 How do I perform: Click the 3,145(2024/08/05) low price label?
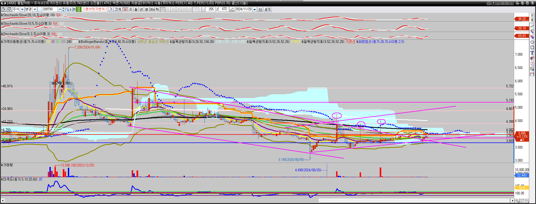(291, 160)
